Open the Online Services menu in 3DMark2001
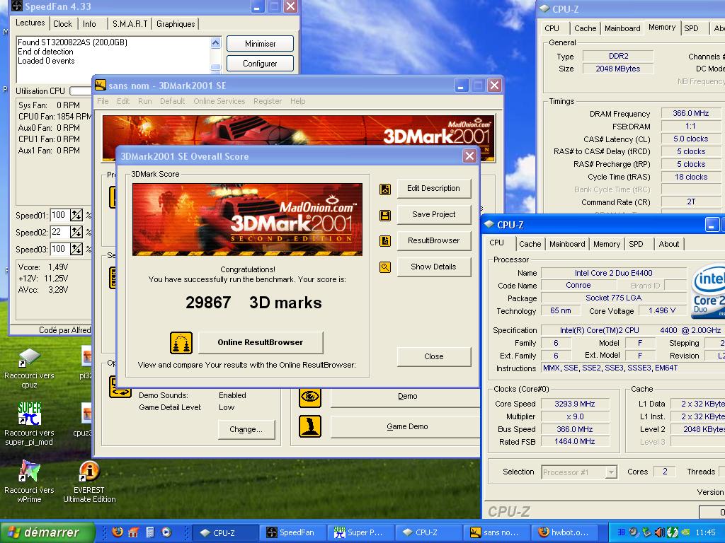 coord(219,101)
